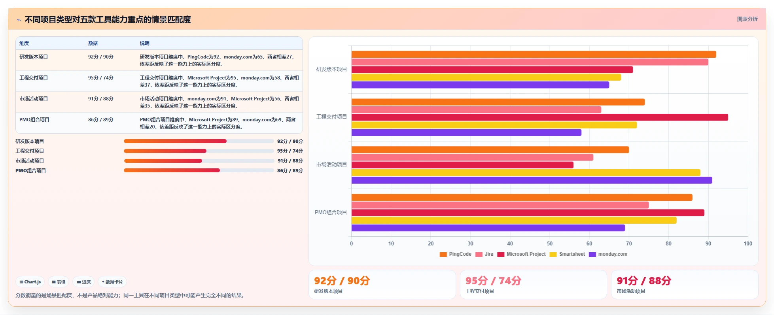Click the purple monday.com bar in 市场活动项目 group

point(532,180)
